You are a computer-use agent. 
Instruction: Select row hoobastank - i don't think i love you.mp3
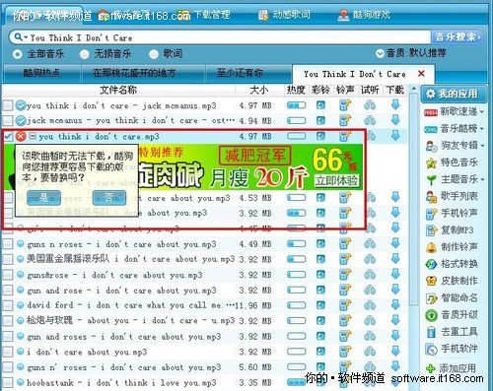coord(204,382)
